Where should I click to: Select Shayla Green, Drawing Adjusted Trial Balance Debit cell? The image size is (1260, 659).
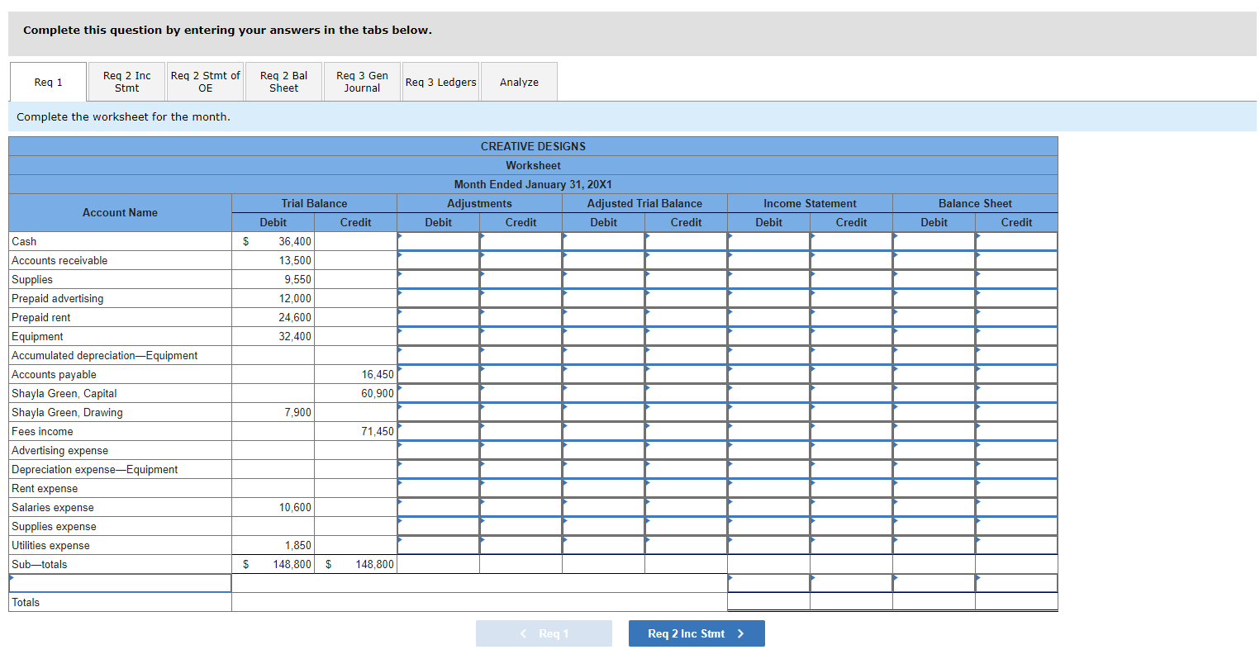point(603,412)
